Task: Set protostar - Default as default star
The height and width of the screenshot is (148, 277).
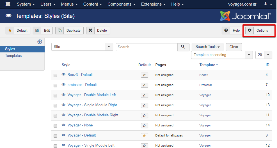Action: 144,85
